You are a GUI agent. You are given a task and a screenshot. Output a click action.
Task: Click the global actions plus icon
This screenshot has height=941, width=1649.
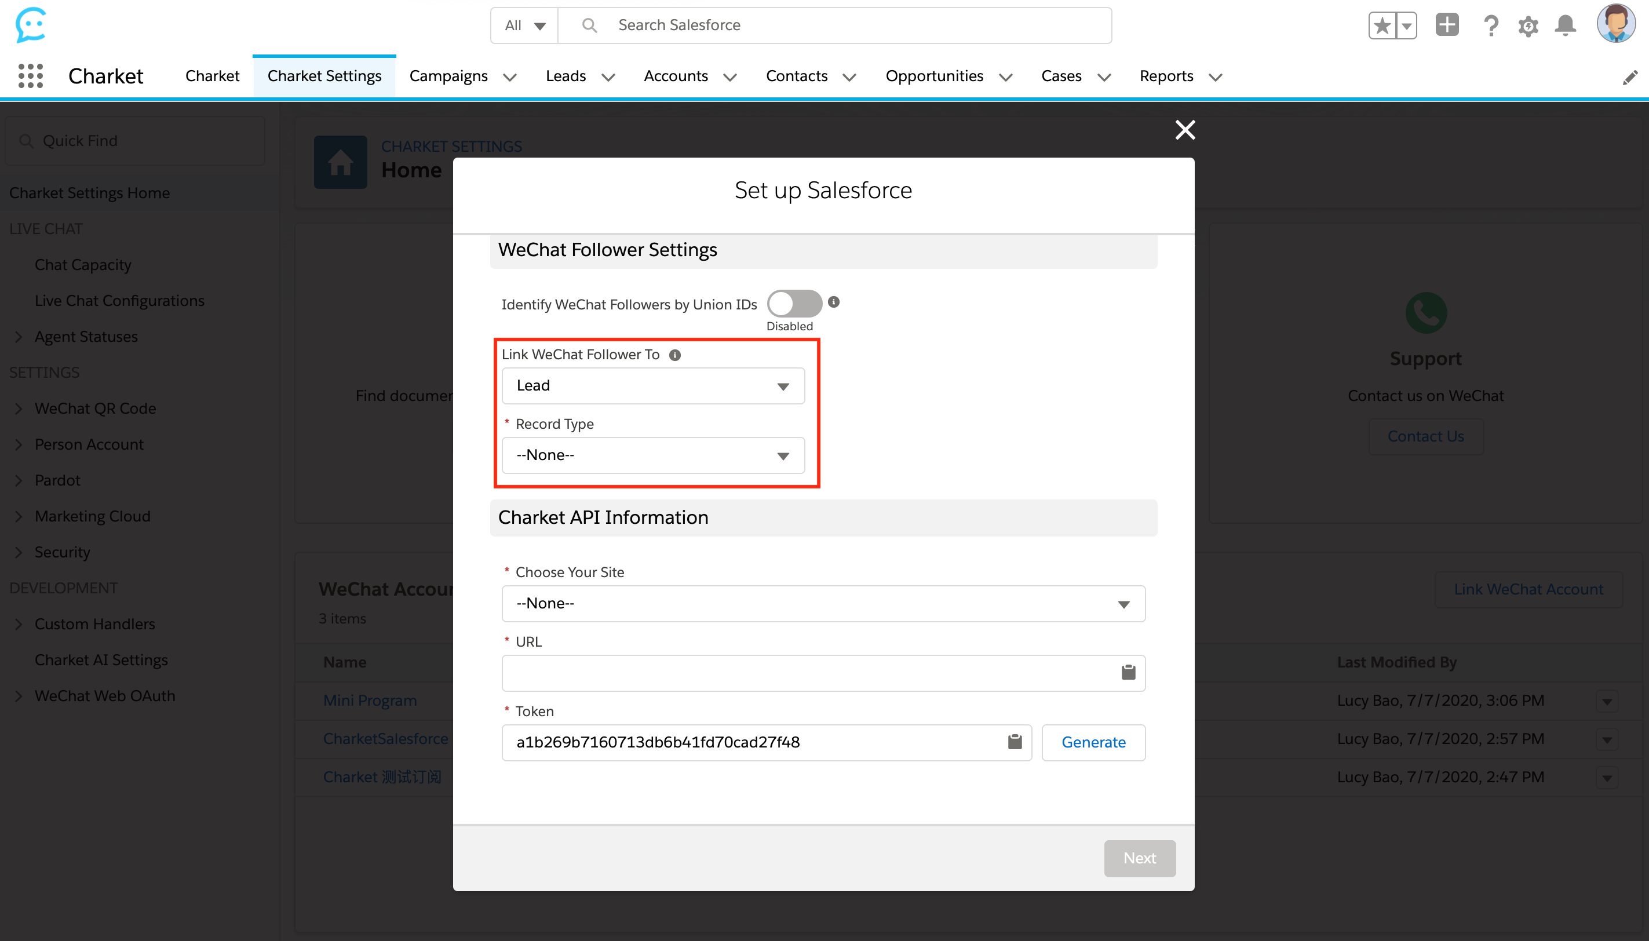click(x=1447, y=25)
